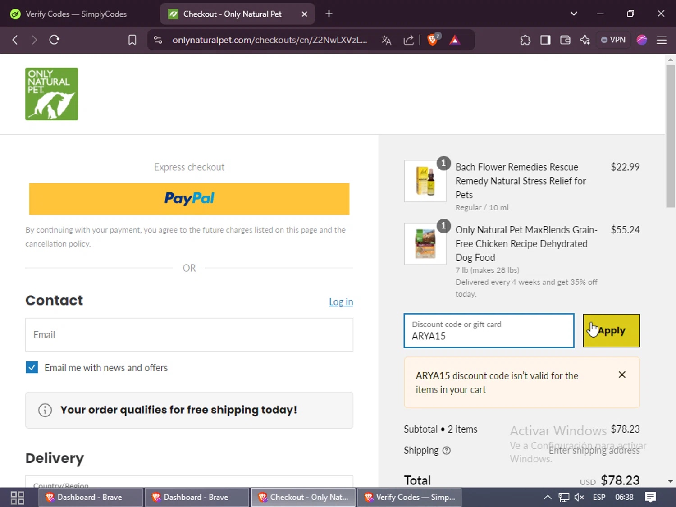676x507 pixels.
Task: Click the muted volume tray icon
Action: tap(579, 498)
